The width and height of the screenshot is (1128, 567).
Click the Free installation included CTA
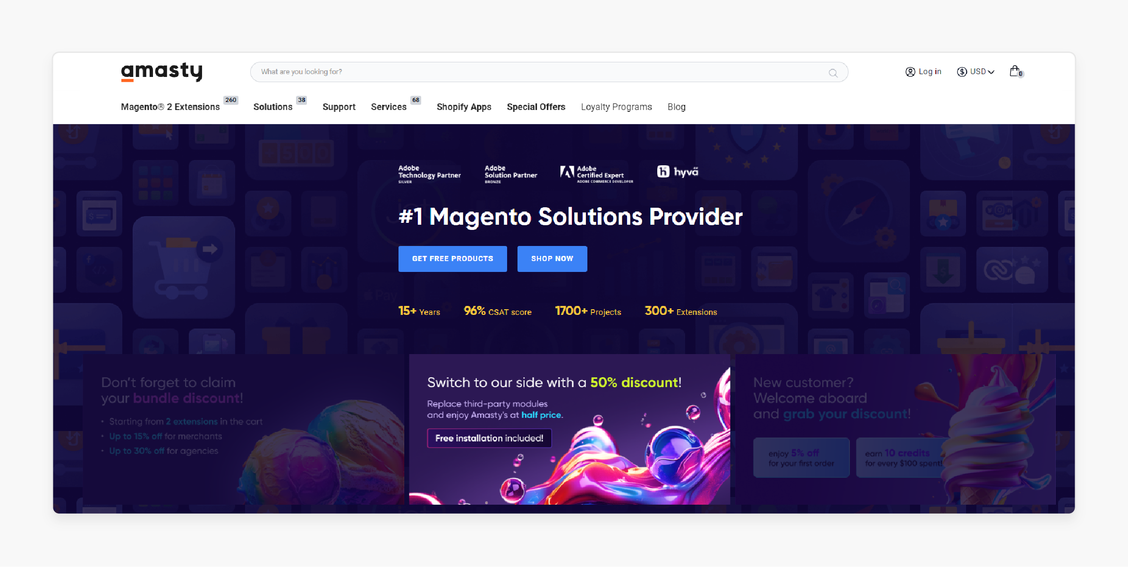[x=488, y=438]
